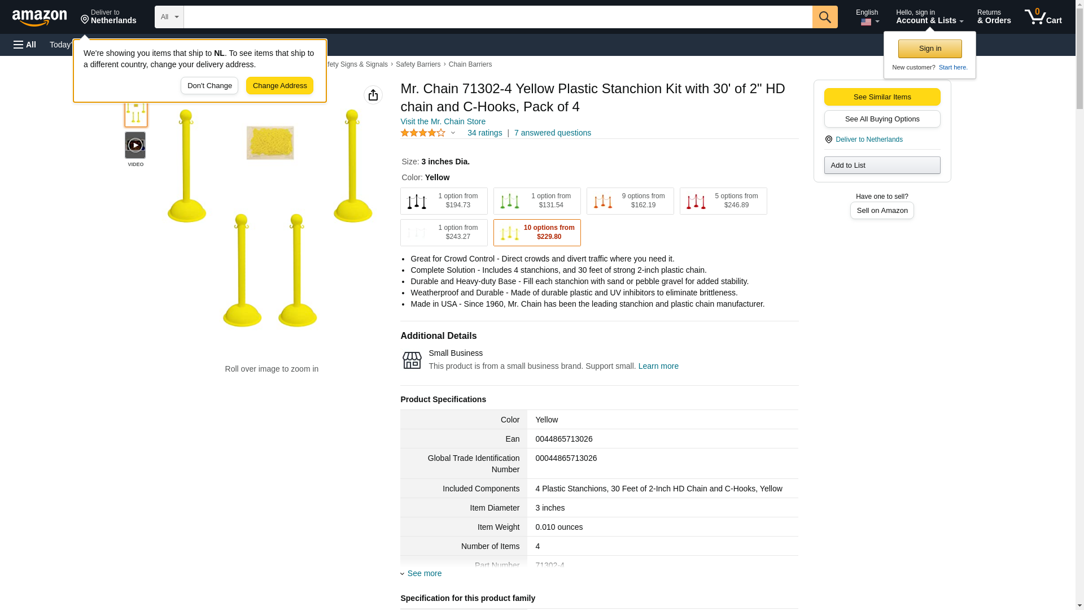1084x610 pixels.
Task: Click the Deliver to Netherlands location header
Action: point(108,17)
